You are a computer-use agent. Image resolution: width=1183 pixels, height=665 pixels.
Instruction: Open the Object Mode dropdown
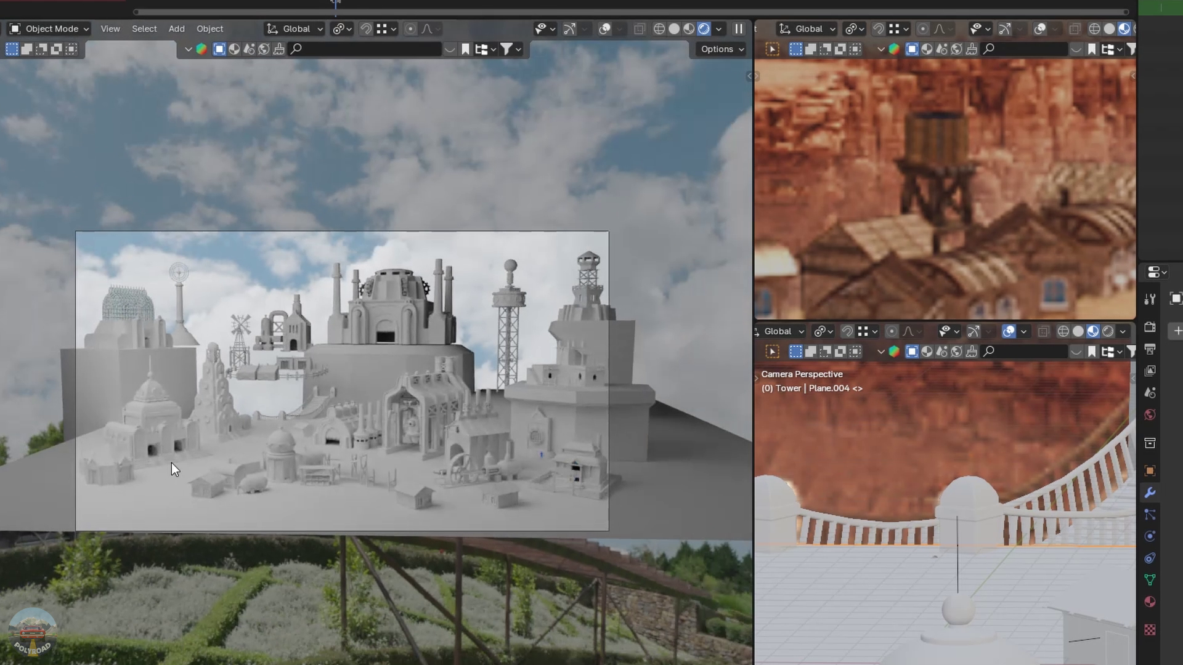click(x=49, y=29)
